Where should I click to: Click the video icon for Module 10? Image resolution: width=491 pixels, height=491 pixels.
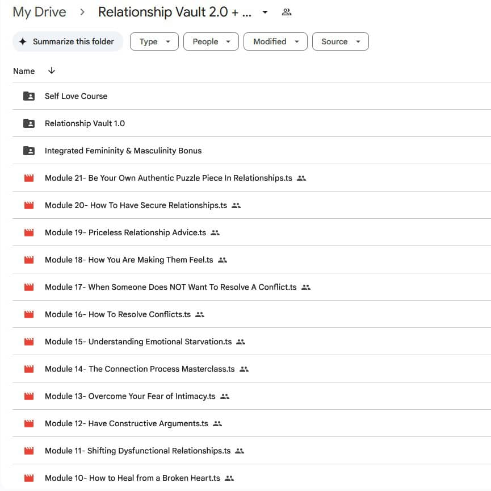click(x=29, y=478)
